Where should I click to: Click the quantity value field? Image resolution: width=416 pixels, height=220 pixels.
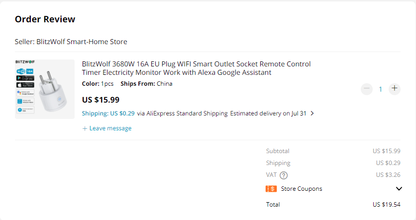381,89
